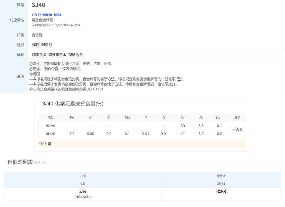285x207 pixels.
Task: Click the Al maximum value 3.5
Action: (x=201, y=134)
